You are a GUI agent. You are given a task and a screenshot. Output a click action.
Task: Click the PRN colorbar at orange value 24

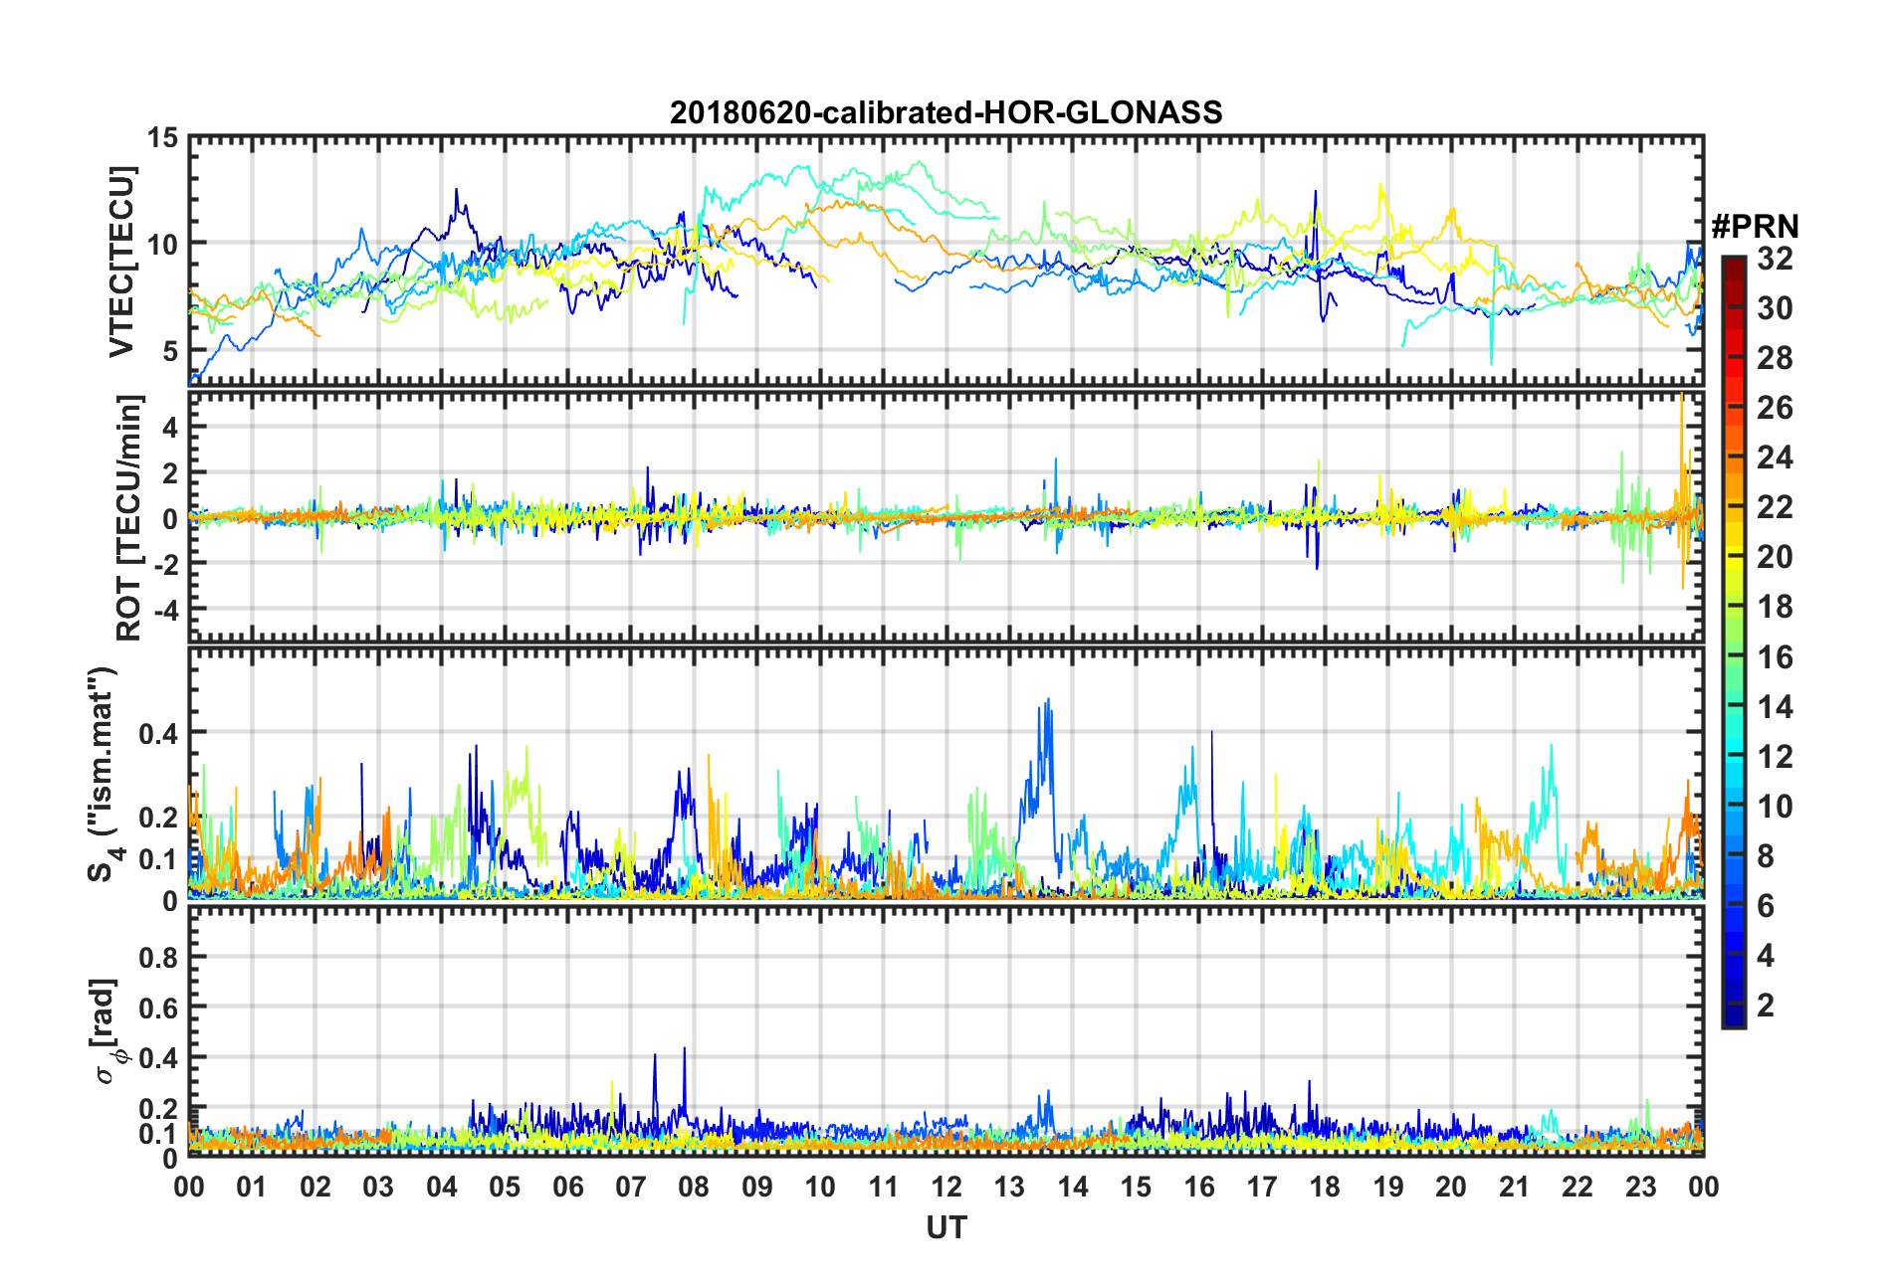tap(1733, 458)
